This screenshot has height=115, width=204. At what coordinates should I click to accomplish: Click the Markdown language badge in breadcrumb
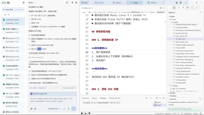[161, 12]
